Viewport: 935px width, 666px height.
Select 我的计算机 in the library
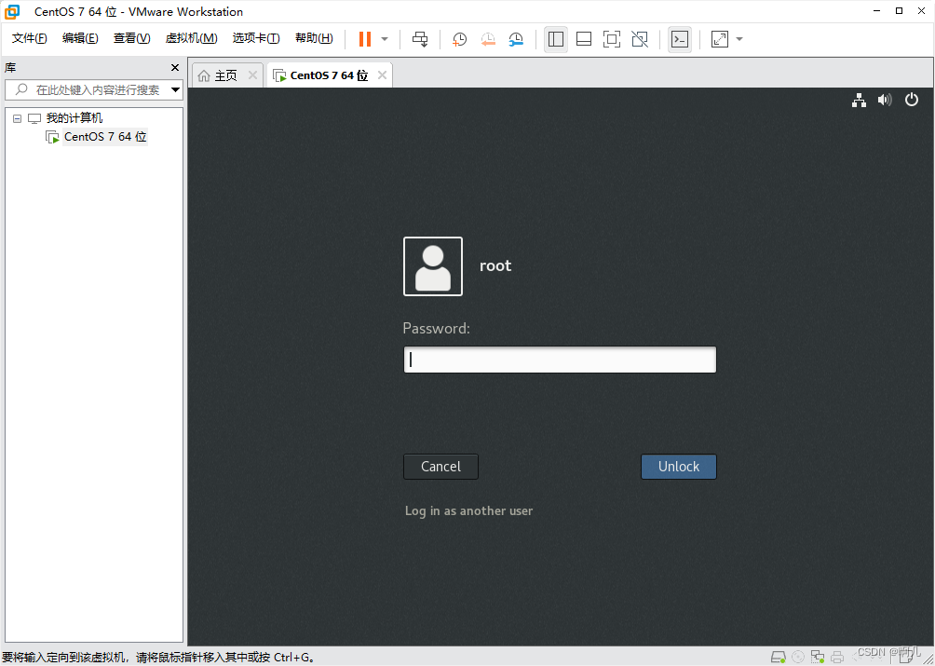pos(74,118)
